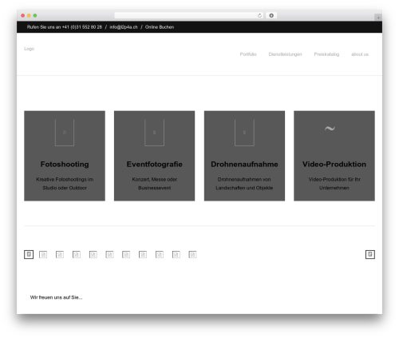Click the tilde icon on Video-Produktion card
This screenshot has height=338, width=399.
point(330,129)
